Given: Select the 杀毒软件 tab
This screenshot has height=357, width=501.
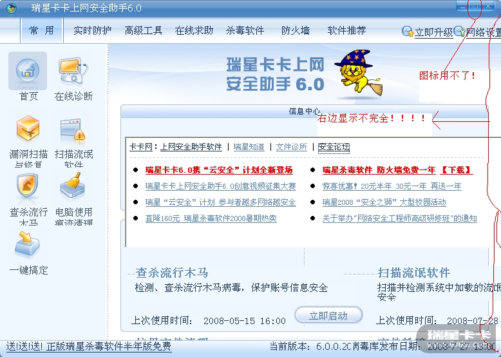Looking at the screenshot, I should [x=245, y=30].
